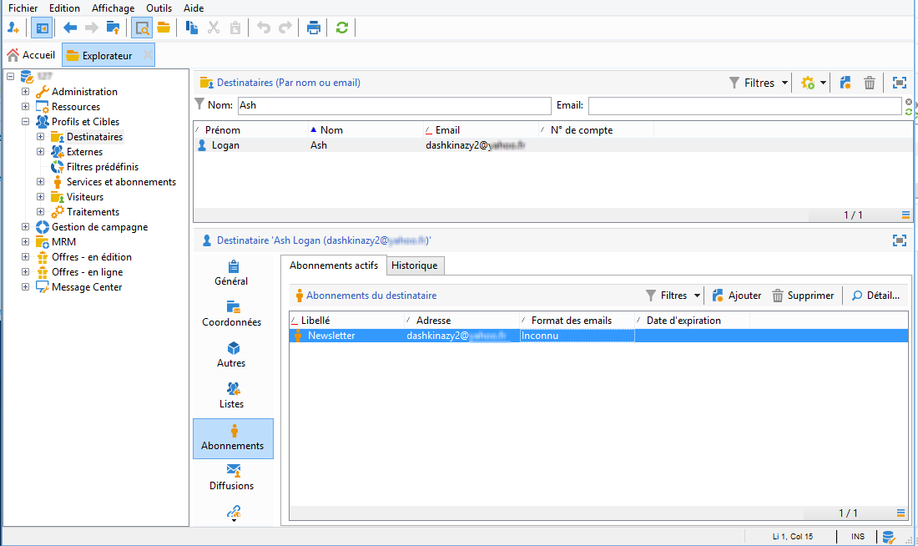
Task: Click the yellow folder toolbar icon
Action: coord(164,28)
